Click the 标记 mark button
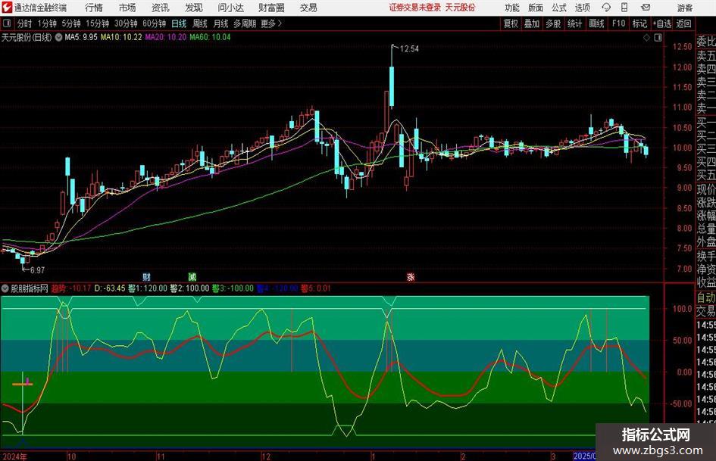 tap(639, 23)
